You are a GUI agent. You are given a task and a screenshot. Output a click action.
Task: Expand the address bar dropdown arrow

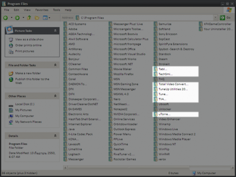point(215,18)
